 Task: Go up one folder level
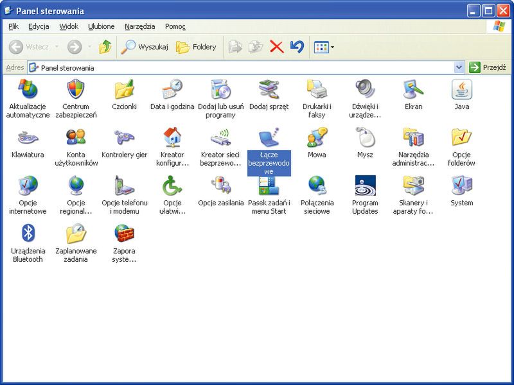105,47
